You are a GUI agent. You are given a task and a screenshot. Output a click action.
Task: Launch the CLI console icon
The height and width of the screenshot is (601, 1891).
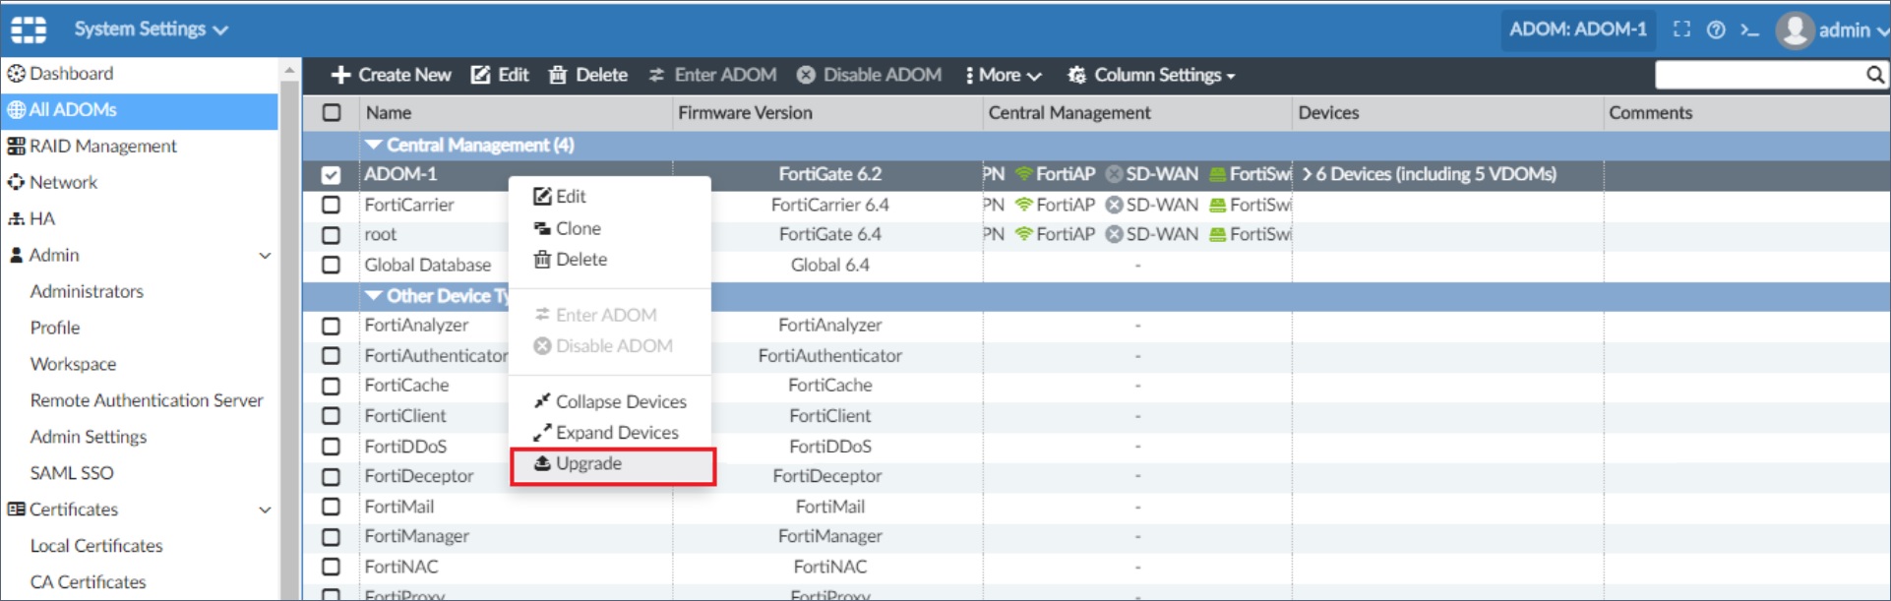(1749, 30)
